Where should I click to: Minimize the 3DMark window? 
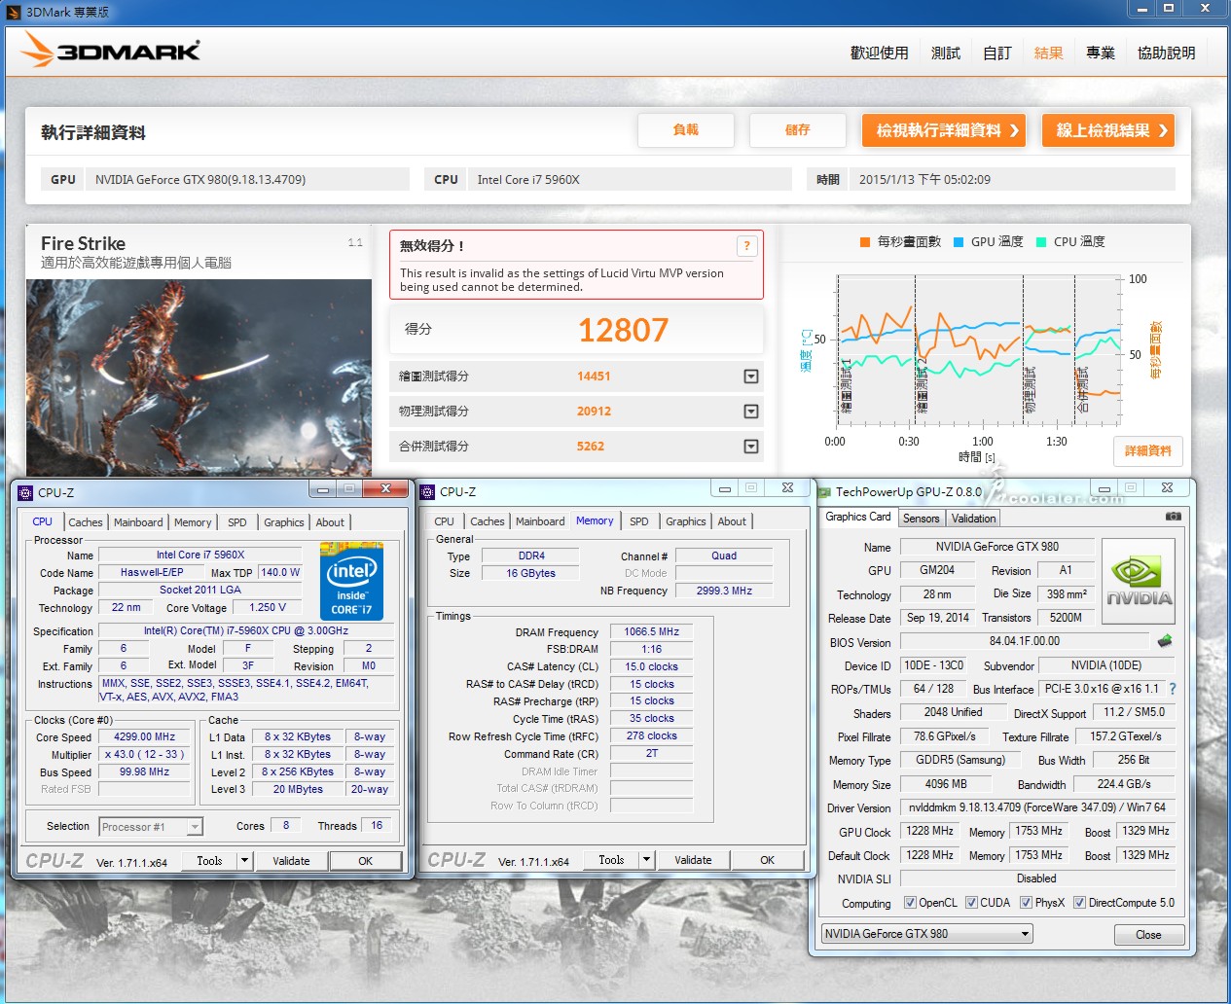(x=1142, y=9)
